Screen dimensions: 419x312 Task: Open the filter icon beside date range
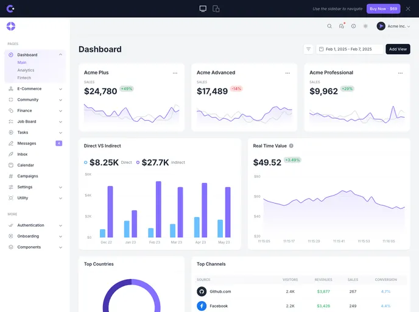[309, 49]
